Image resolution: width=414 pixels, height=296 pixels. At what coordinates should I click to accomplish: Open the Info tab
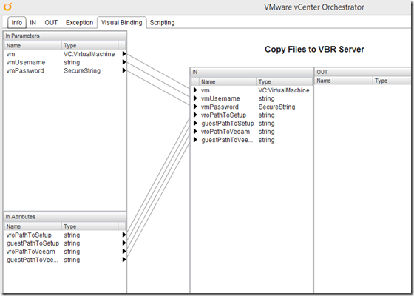point(17,22)
